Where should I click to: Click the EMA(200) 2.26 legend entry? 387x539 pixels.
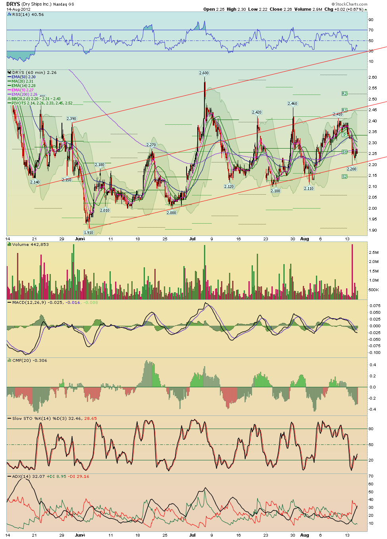pos(25,94)
